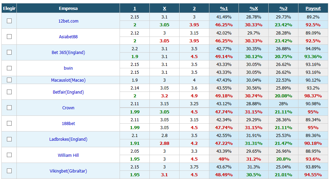Sort by the %2 column header
Image resolution: width=330 pixels, height=179 pixels.
coord(283,9)
